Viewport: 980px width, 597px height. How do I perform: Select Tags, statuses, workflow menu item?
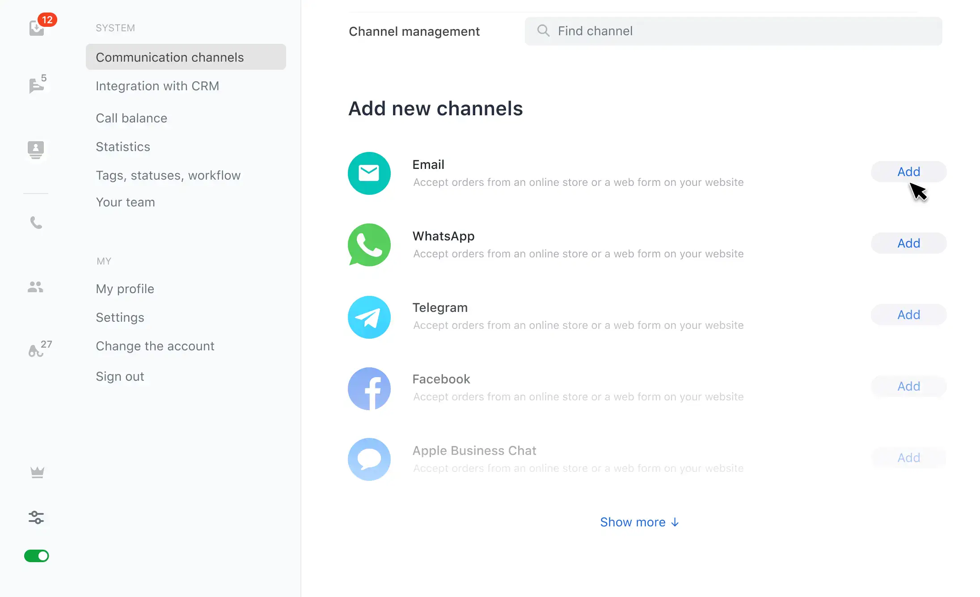pyautogui.click(x=168, y=175)
